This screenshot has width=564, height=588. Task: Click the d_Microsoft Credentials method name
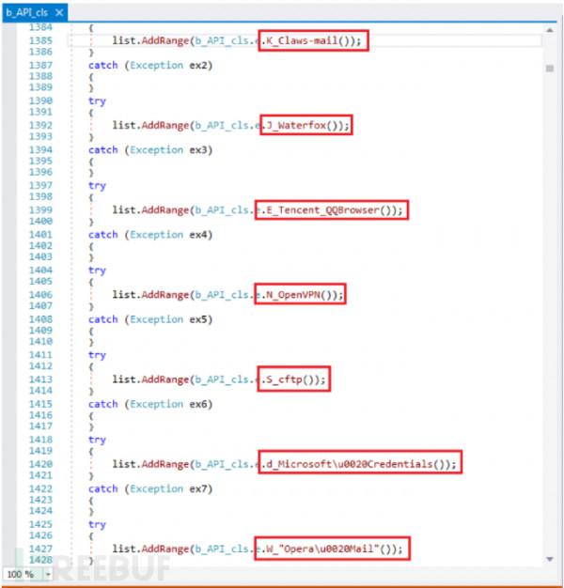(358, 464)
